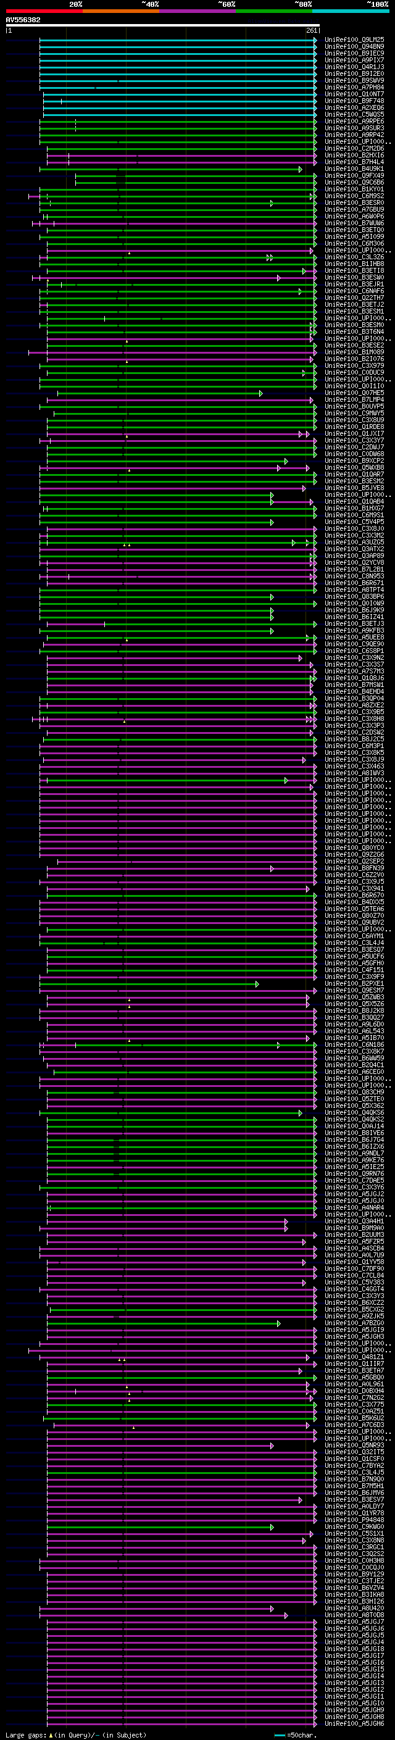This screenshot has height=1740, width=395.
Task: Select label UniRef100_Q9UBV2
Action: [354, 923]
